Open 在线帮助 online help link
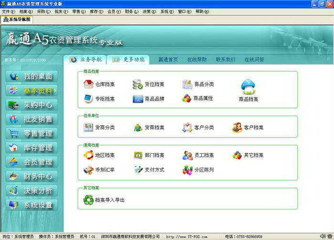The height and width of the screenshot is (240, 334). pyautogui.click(x=197, y=60)
